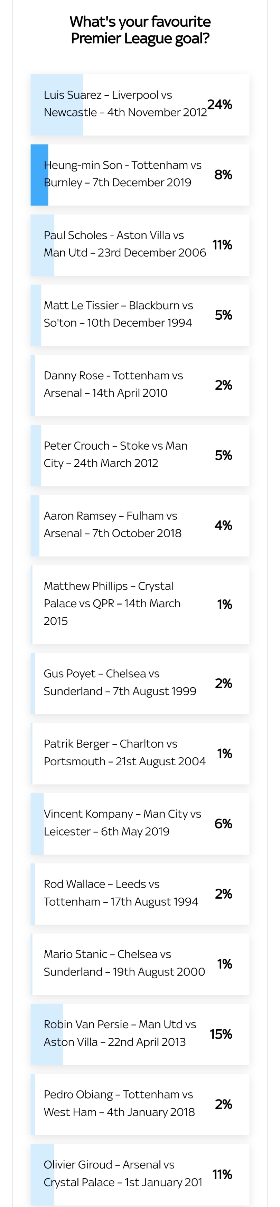Vote for Pedro Obiang Tottenham vs West Ham
Screen dimensions: 280x1207
pyautogui.click(x=140, y=1104)
